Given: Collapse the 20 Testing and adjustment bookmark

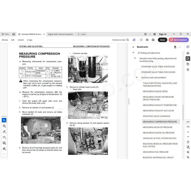Looking at the screenshot, I should pos(133,53).
